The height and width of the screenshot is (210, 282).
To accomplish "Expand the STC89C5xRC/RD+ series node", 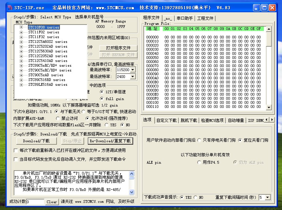I will tap(21, 66).
